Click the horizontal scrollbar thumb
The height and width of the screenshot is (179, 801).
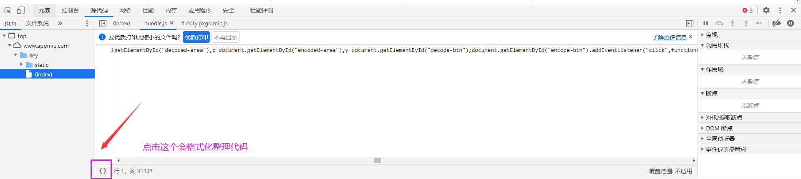(377, 160)
